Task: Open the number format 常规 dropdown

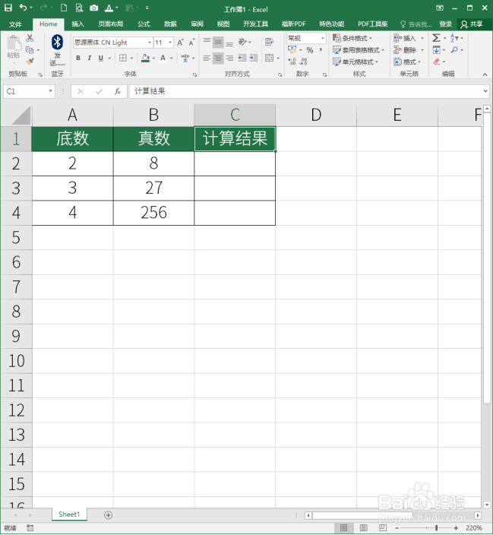Action: tap(322, 38)
